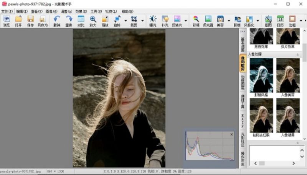Open the dropdown arrow next to 美容
Screen dimensions: 307x175
229,21
